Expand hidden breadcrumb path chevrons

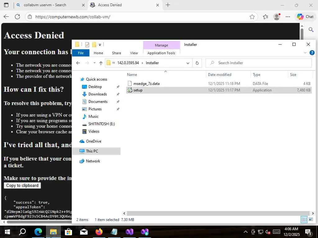(114, 63)
